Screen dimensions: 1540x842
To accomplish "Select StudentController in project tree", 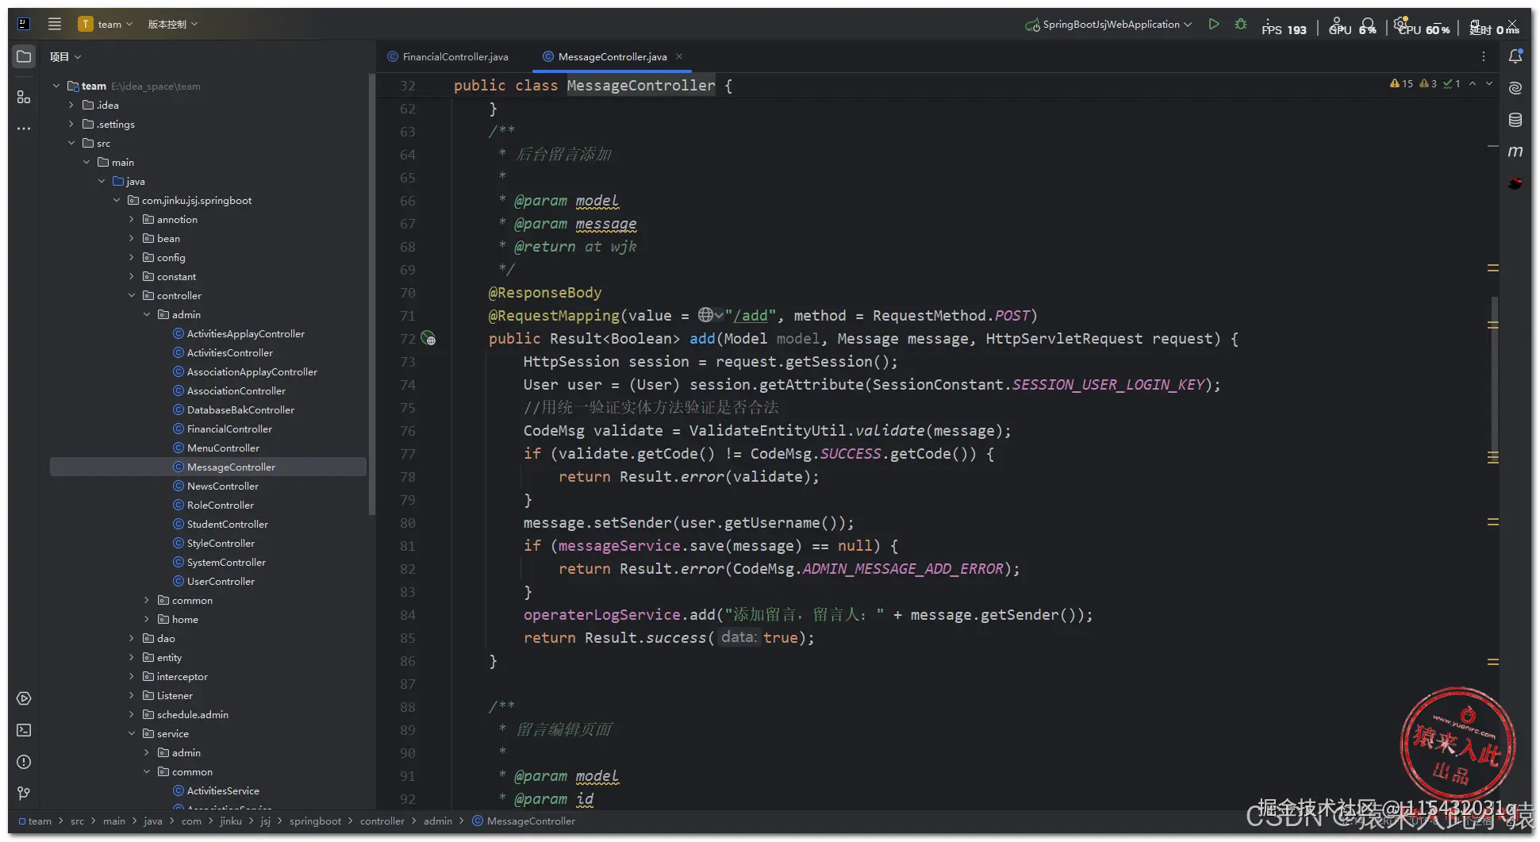I will (x=228, y=524).
